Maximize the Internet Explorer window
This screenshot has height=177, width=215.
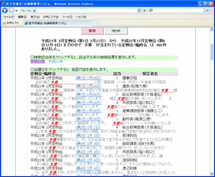click(206, 4)
